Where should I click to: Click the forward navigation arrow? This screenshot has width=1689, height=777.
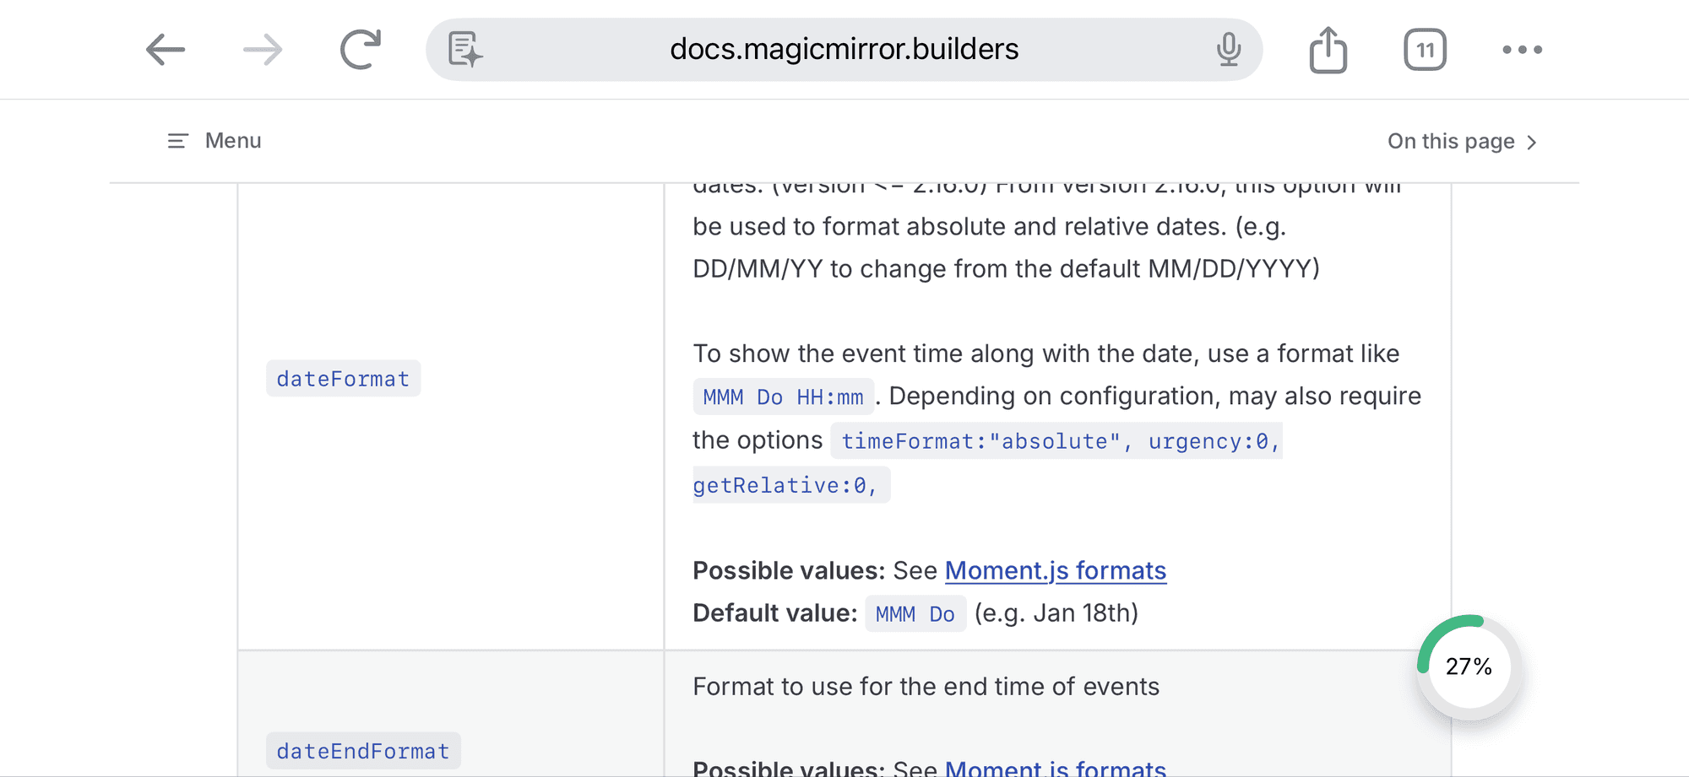point(263,50)
